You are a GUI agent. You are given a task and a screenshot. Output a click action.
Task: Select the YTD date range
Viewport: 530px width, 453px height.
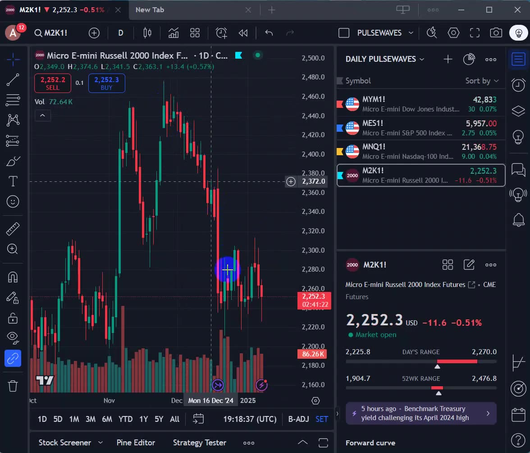pyautogui.click(x=125, y=419)
